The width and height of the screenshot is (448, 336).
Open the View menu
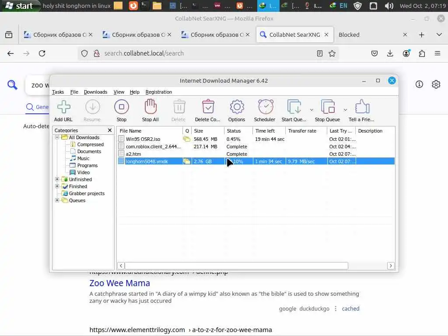point(119,92)
